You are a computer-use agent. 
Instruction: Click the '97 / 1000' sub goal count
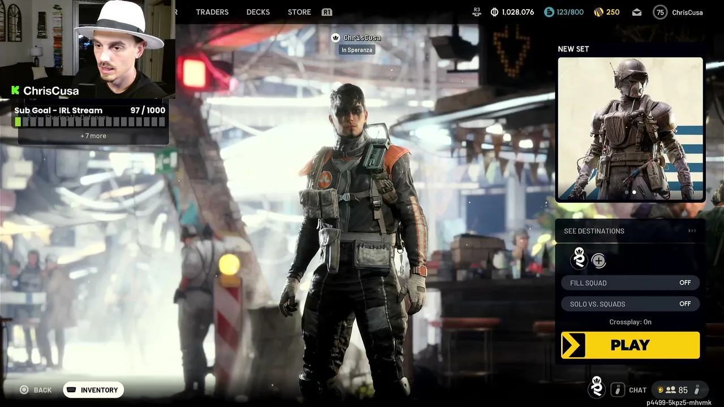point(148,110)
